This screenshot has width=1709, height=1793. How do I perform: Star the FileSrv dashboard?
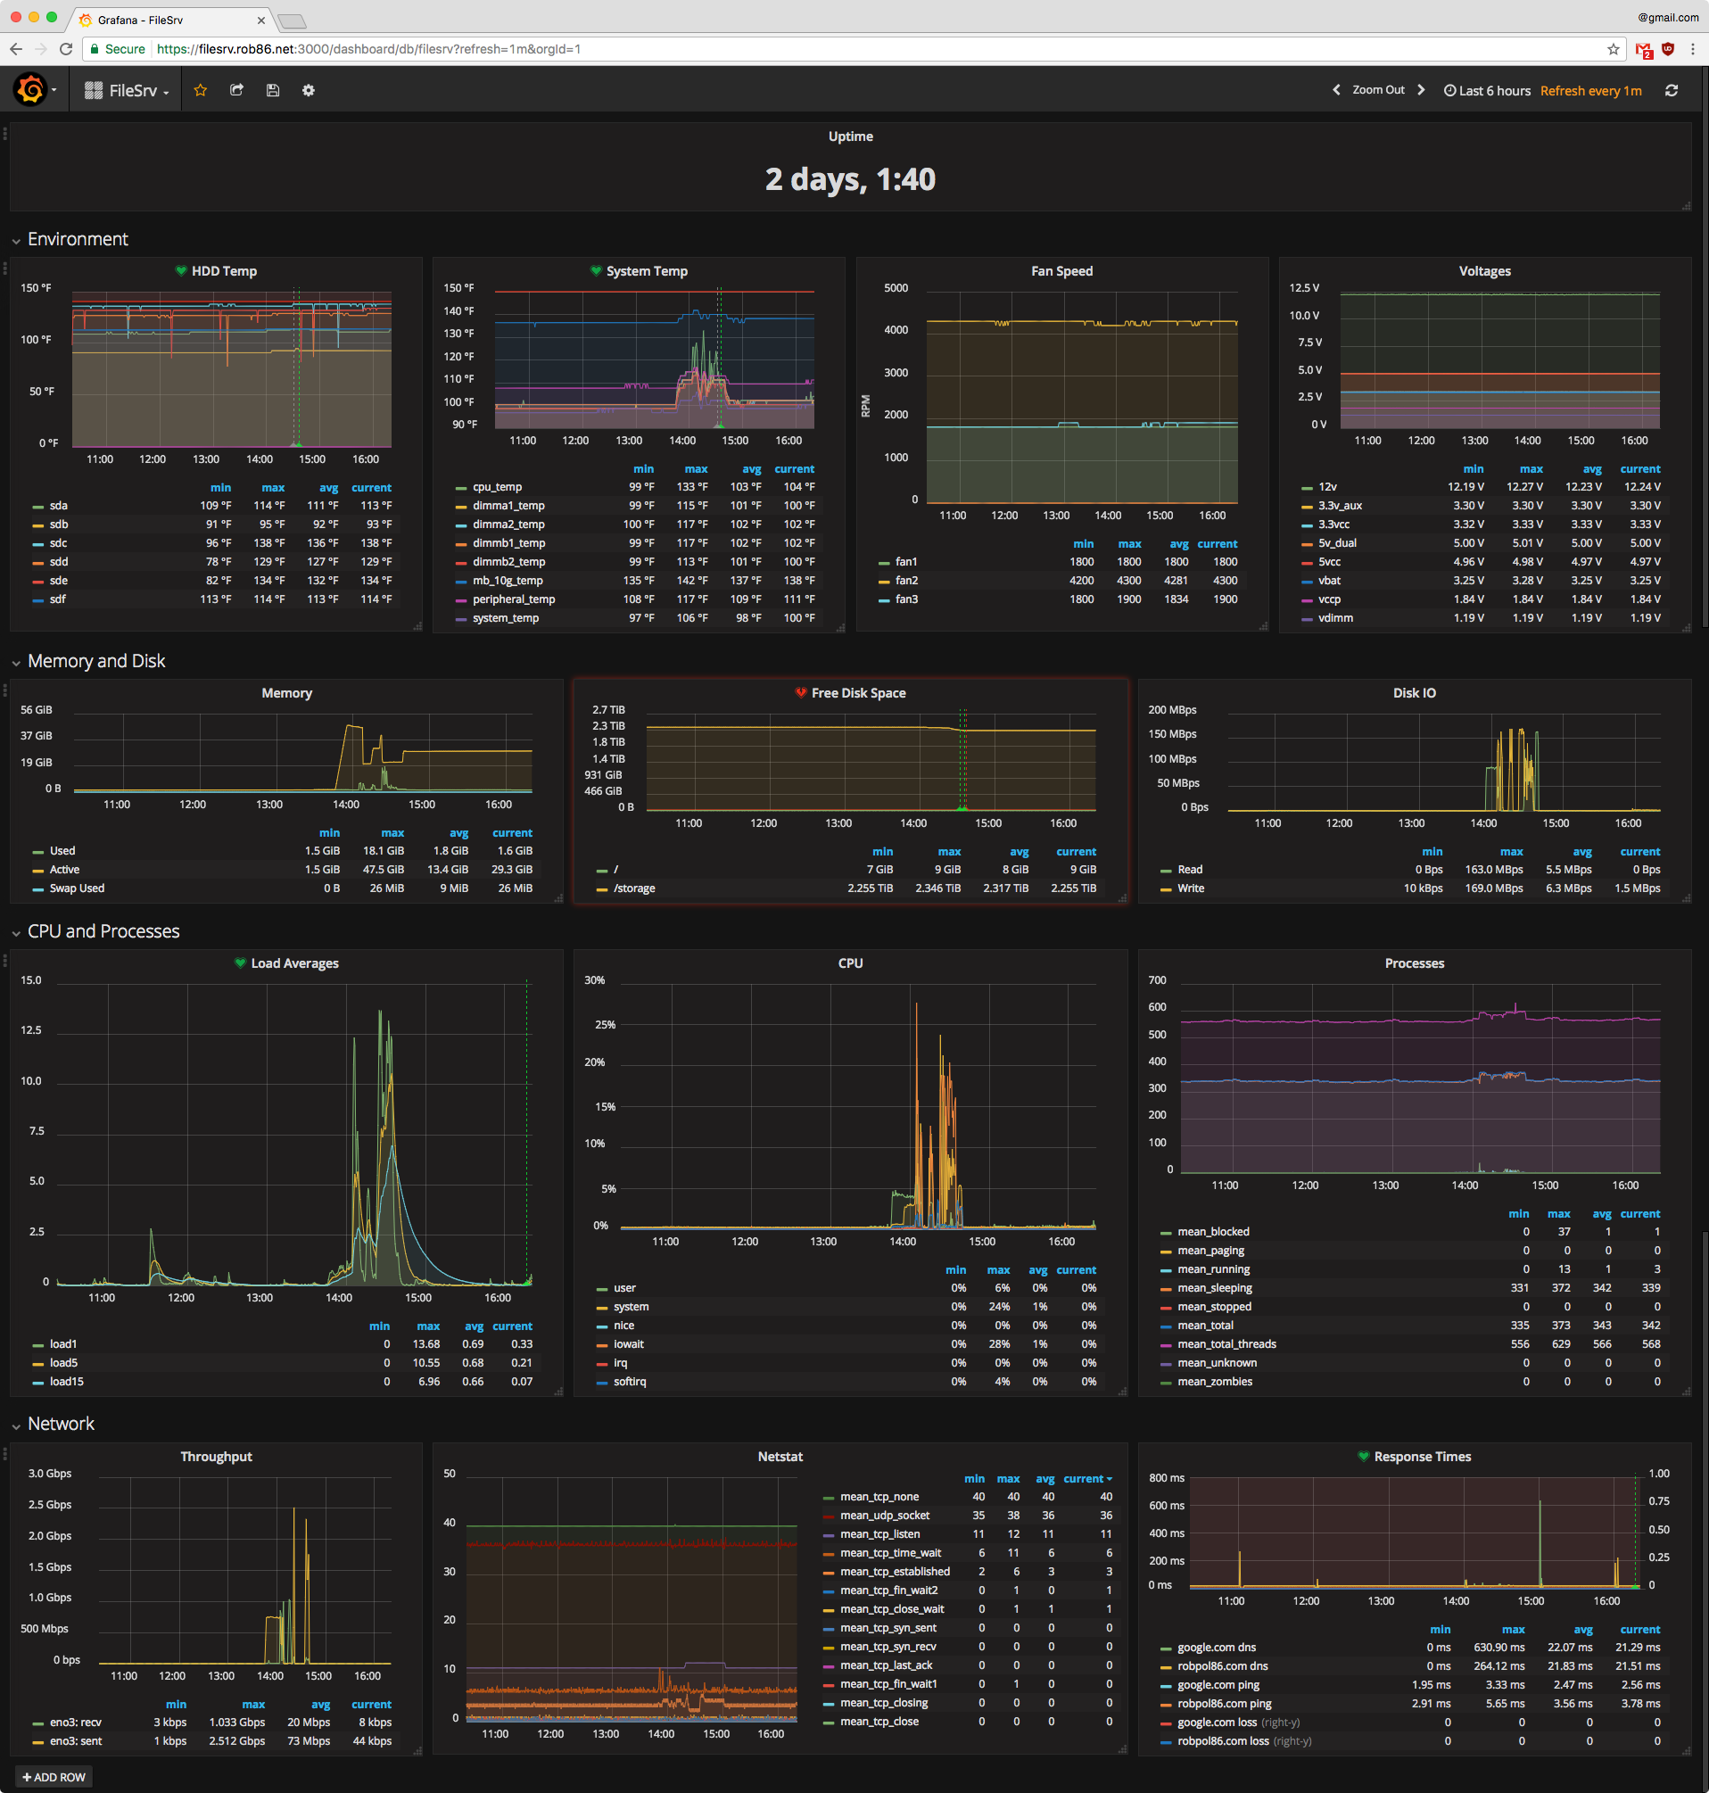(201, 90)
